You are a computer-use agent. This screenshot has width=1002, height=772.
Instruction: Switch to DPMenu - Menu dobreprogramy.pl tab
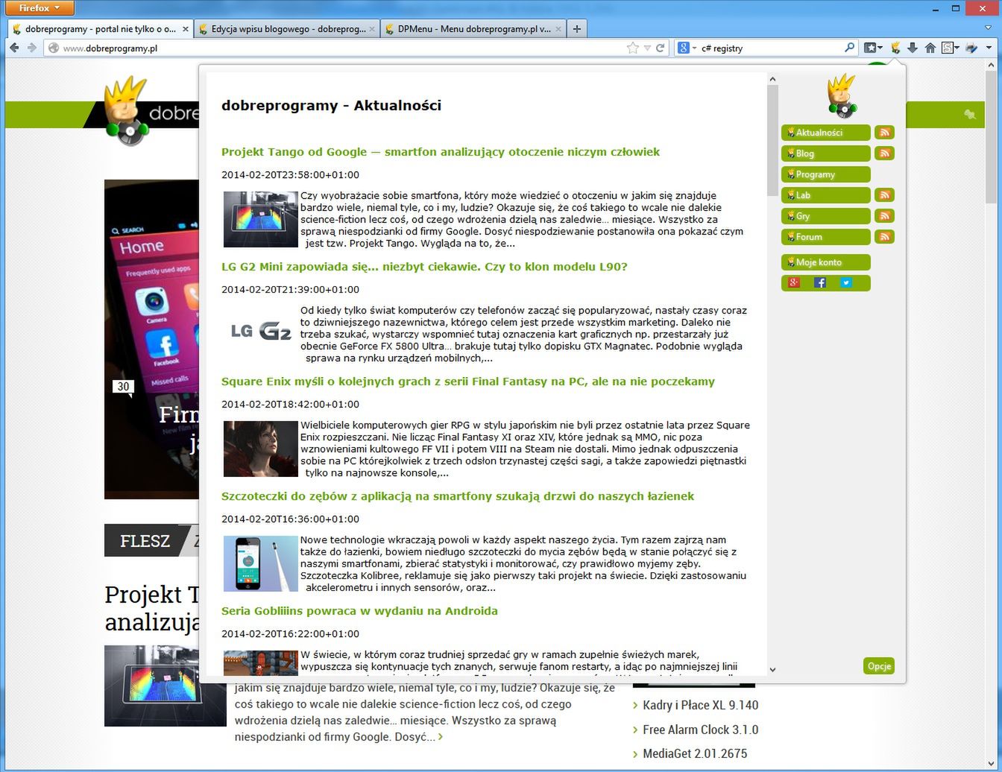pyautogui.click(x=474, y=29)
